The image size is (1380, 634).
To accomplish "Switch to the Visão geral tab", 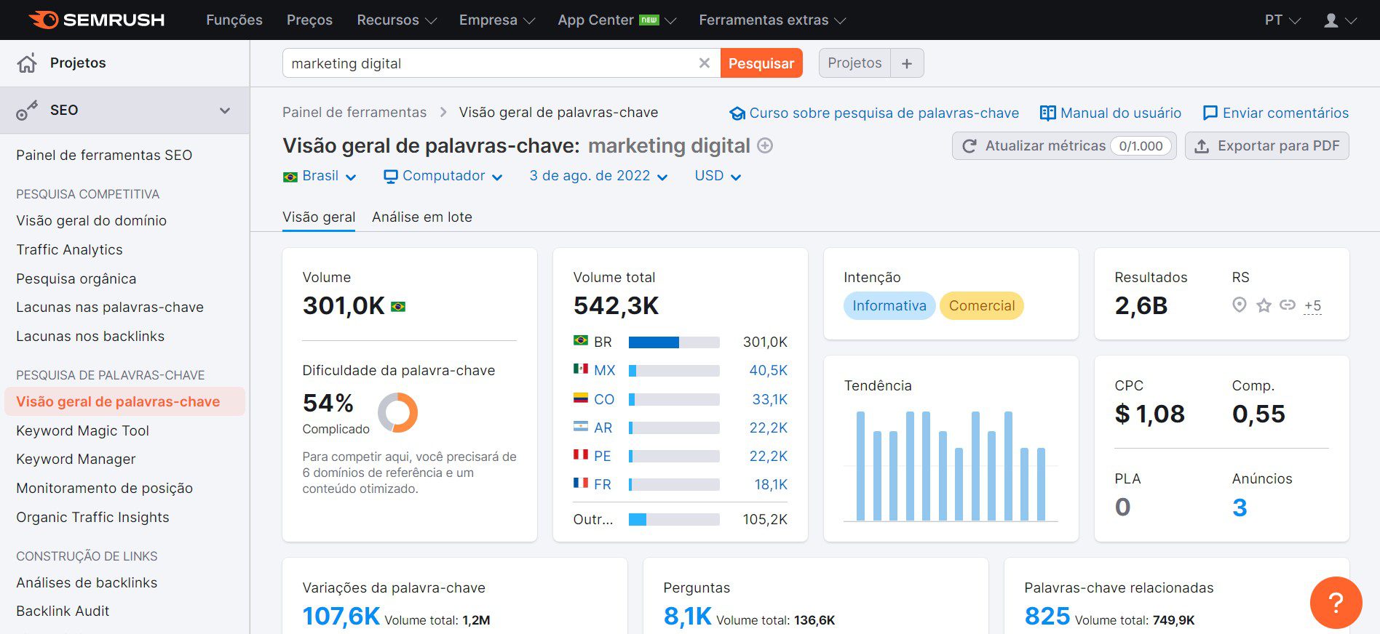I will (x=319, y=217).
